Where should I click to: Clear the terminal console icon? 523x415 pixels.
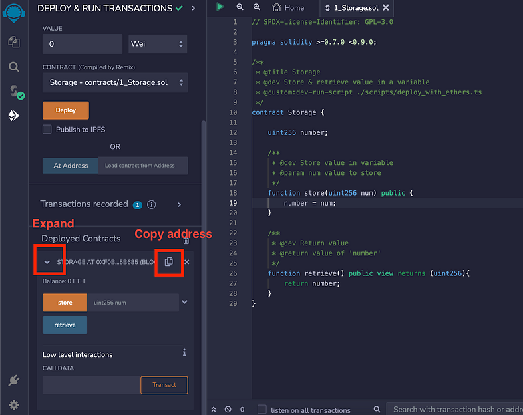[228, 409]
